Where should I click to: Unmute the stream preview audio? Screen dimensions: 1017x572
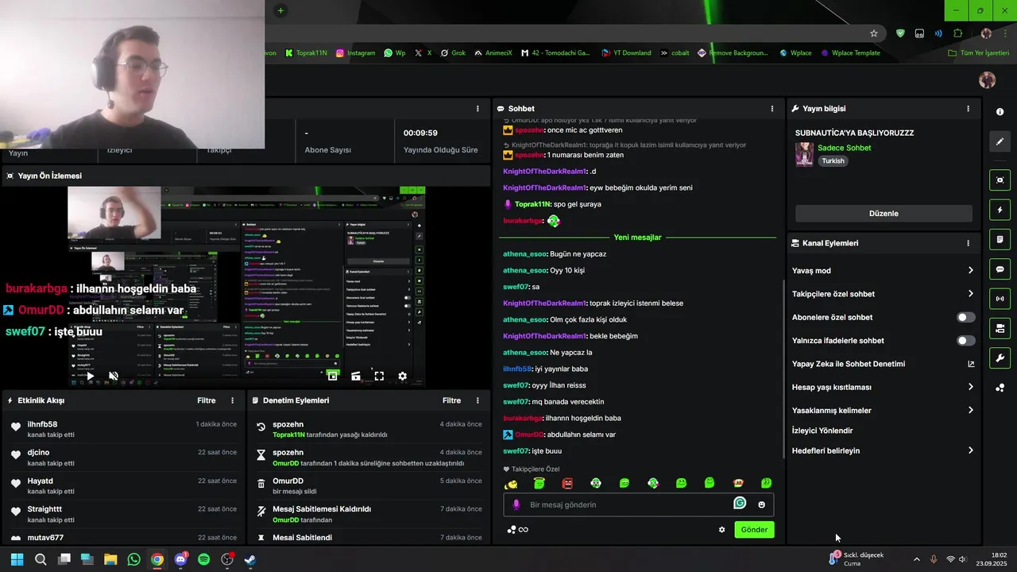(114, 376)
